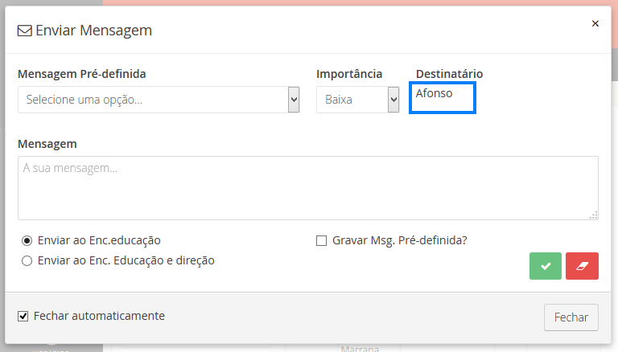Choose 'Enviar ao Enc. Educação e direção'
Image resolution: width=618 pixels, height=352 pixels.
click(x=27, y=260)
